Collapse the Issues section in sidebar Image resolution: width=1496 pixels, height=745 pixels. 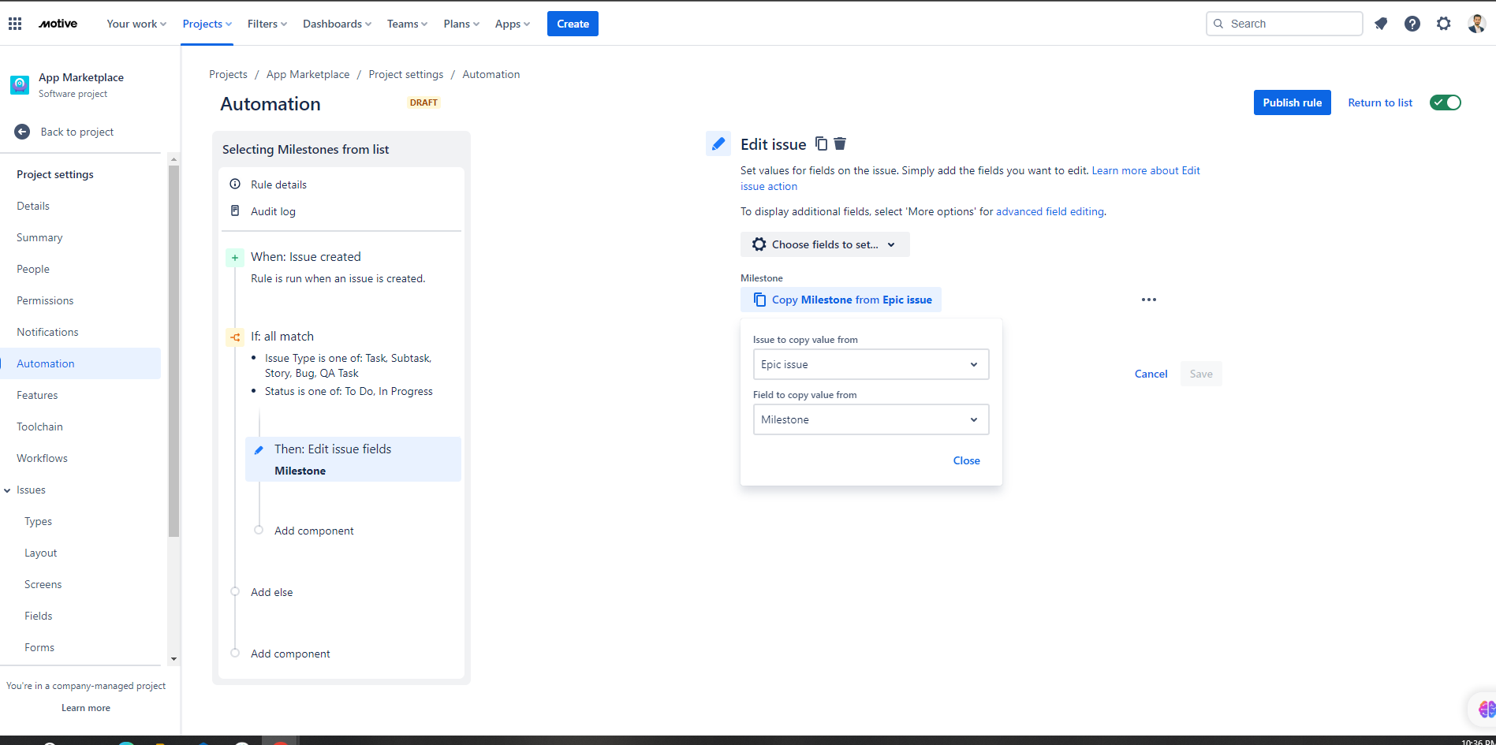7,490
